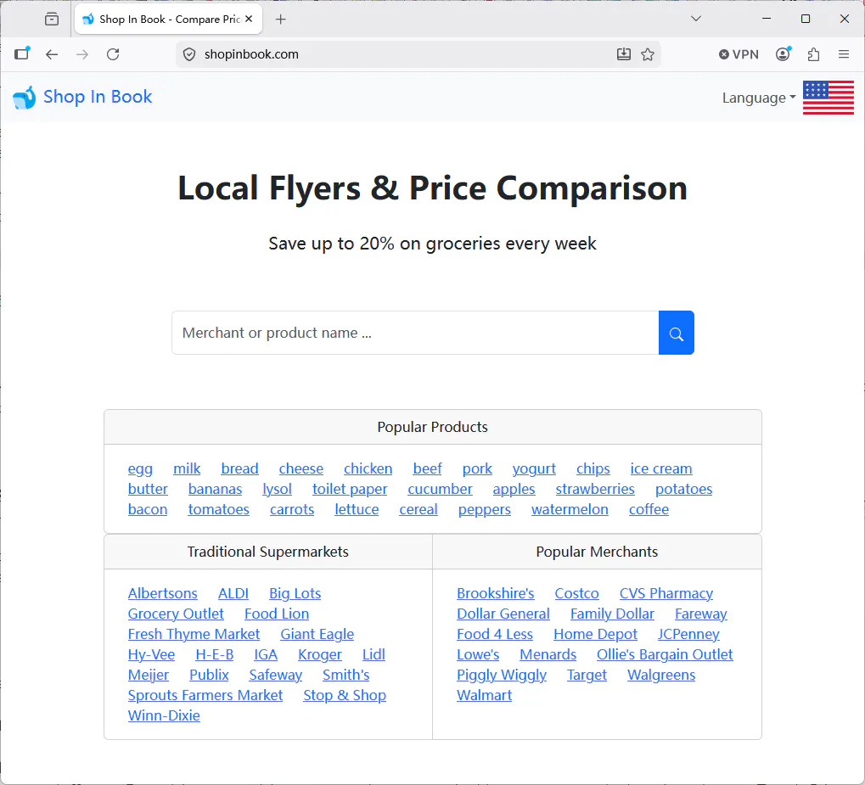Open the egg product link
Screen dimensions: 865x785
[x=140, y=468]
